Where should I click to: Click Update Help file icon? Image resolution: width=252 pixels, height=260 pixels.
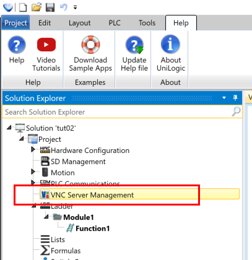tap(134, 45)
